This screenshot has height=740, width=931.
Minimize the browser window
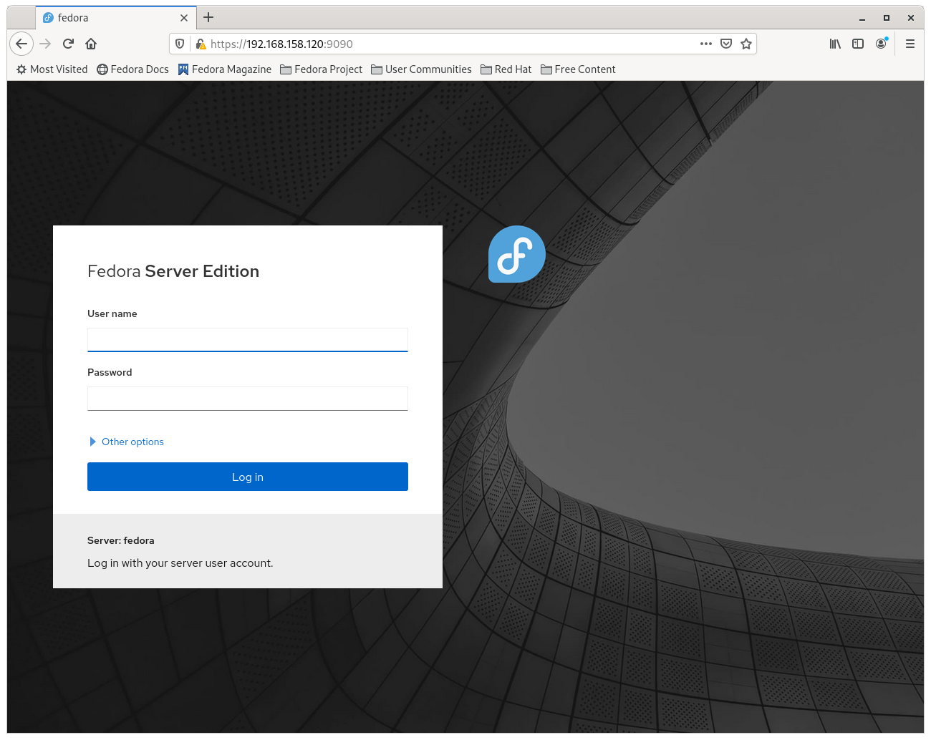tap(862, 18)
